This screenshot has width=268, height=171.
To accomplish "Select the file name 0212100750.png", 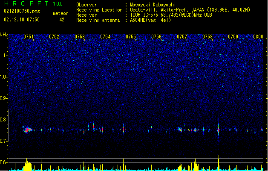I will pyautogui.click(x=22, y=11).
